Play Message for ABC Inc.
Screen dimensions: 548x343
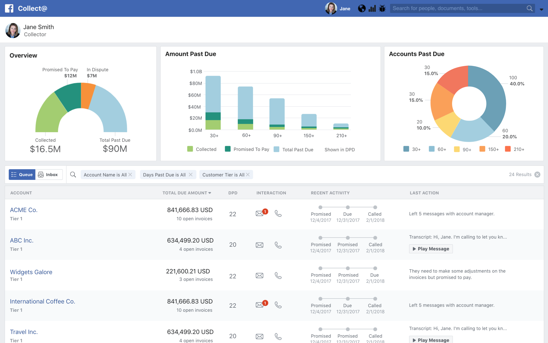[x=431, y=249]
